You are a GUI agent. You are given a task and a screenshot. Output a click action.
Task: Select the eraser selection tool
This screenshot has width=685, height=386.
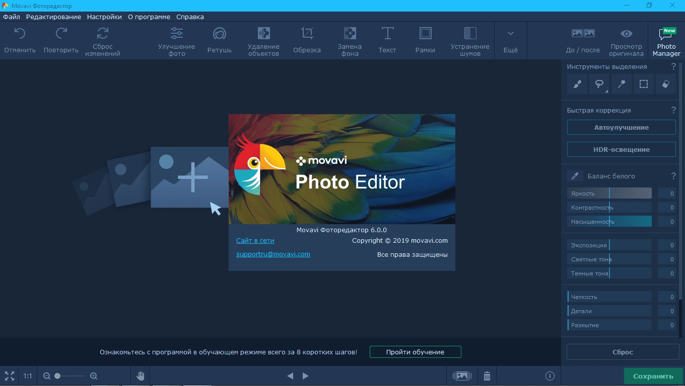pos(665,84)
